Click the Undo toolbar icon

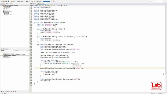11,1
